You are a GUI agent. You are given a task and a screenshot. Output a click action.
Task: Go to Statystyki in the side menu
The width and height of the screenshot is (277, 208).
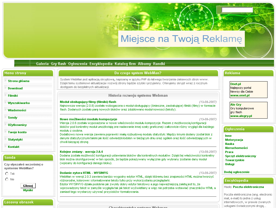[x=15, y=139]
